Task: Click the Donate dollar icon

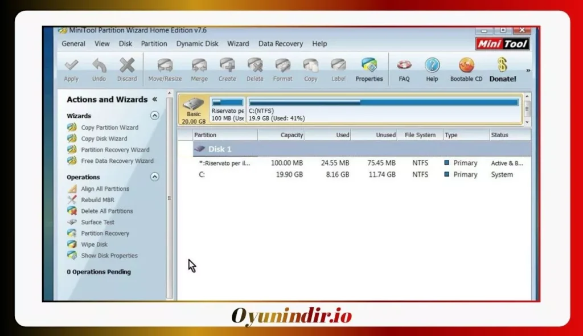Action: (502, 65)
